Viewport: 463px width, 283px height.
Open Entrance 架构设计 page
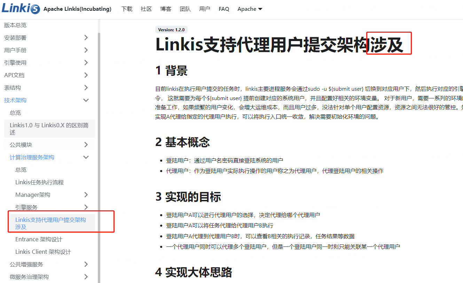[39, 239]
